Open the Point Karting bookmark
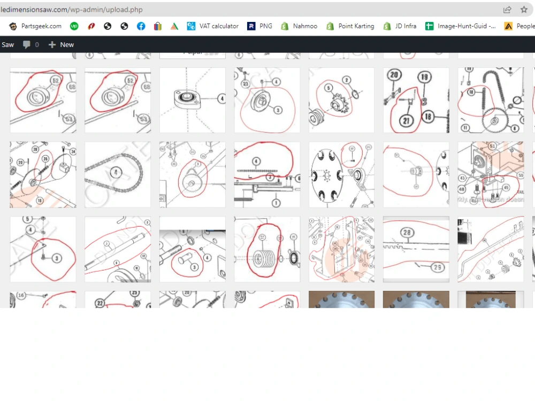The height and width of the screenshot is (401, 535). tap(350, 26)
